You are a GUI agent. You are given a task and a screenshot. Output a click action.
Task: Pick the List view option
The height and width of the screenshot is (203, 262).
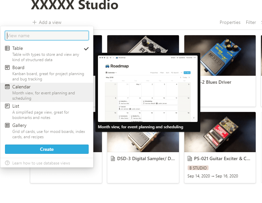[47, 112]
